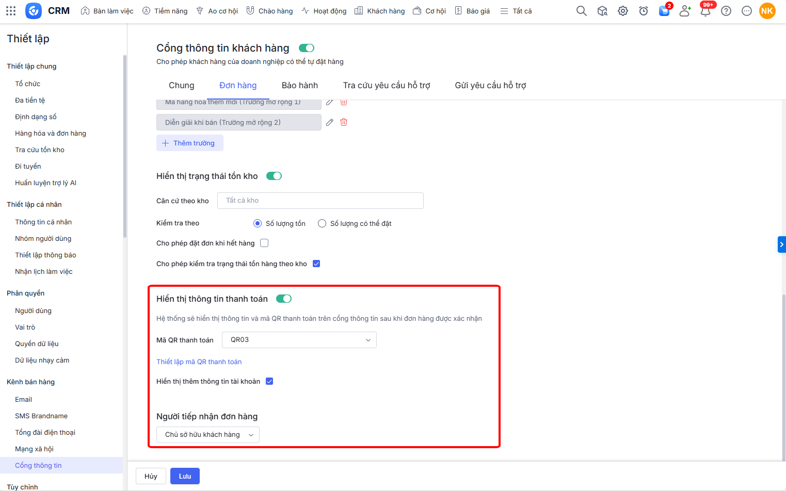
Task: Open the shopping cart icon
Action: [664, 11]
